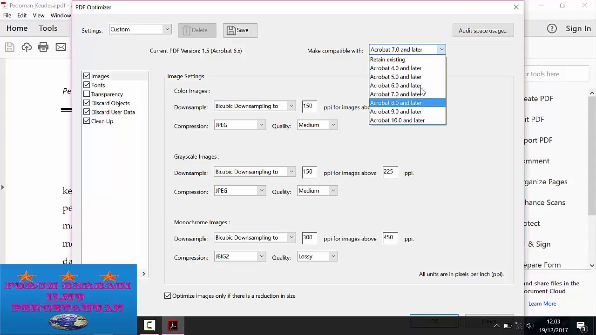Toggle the Discard Objects checkbox

[x=87, y=103]
